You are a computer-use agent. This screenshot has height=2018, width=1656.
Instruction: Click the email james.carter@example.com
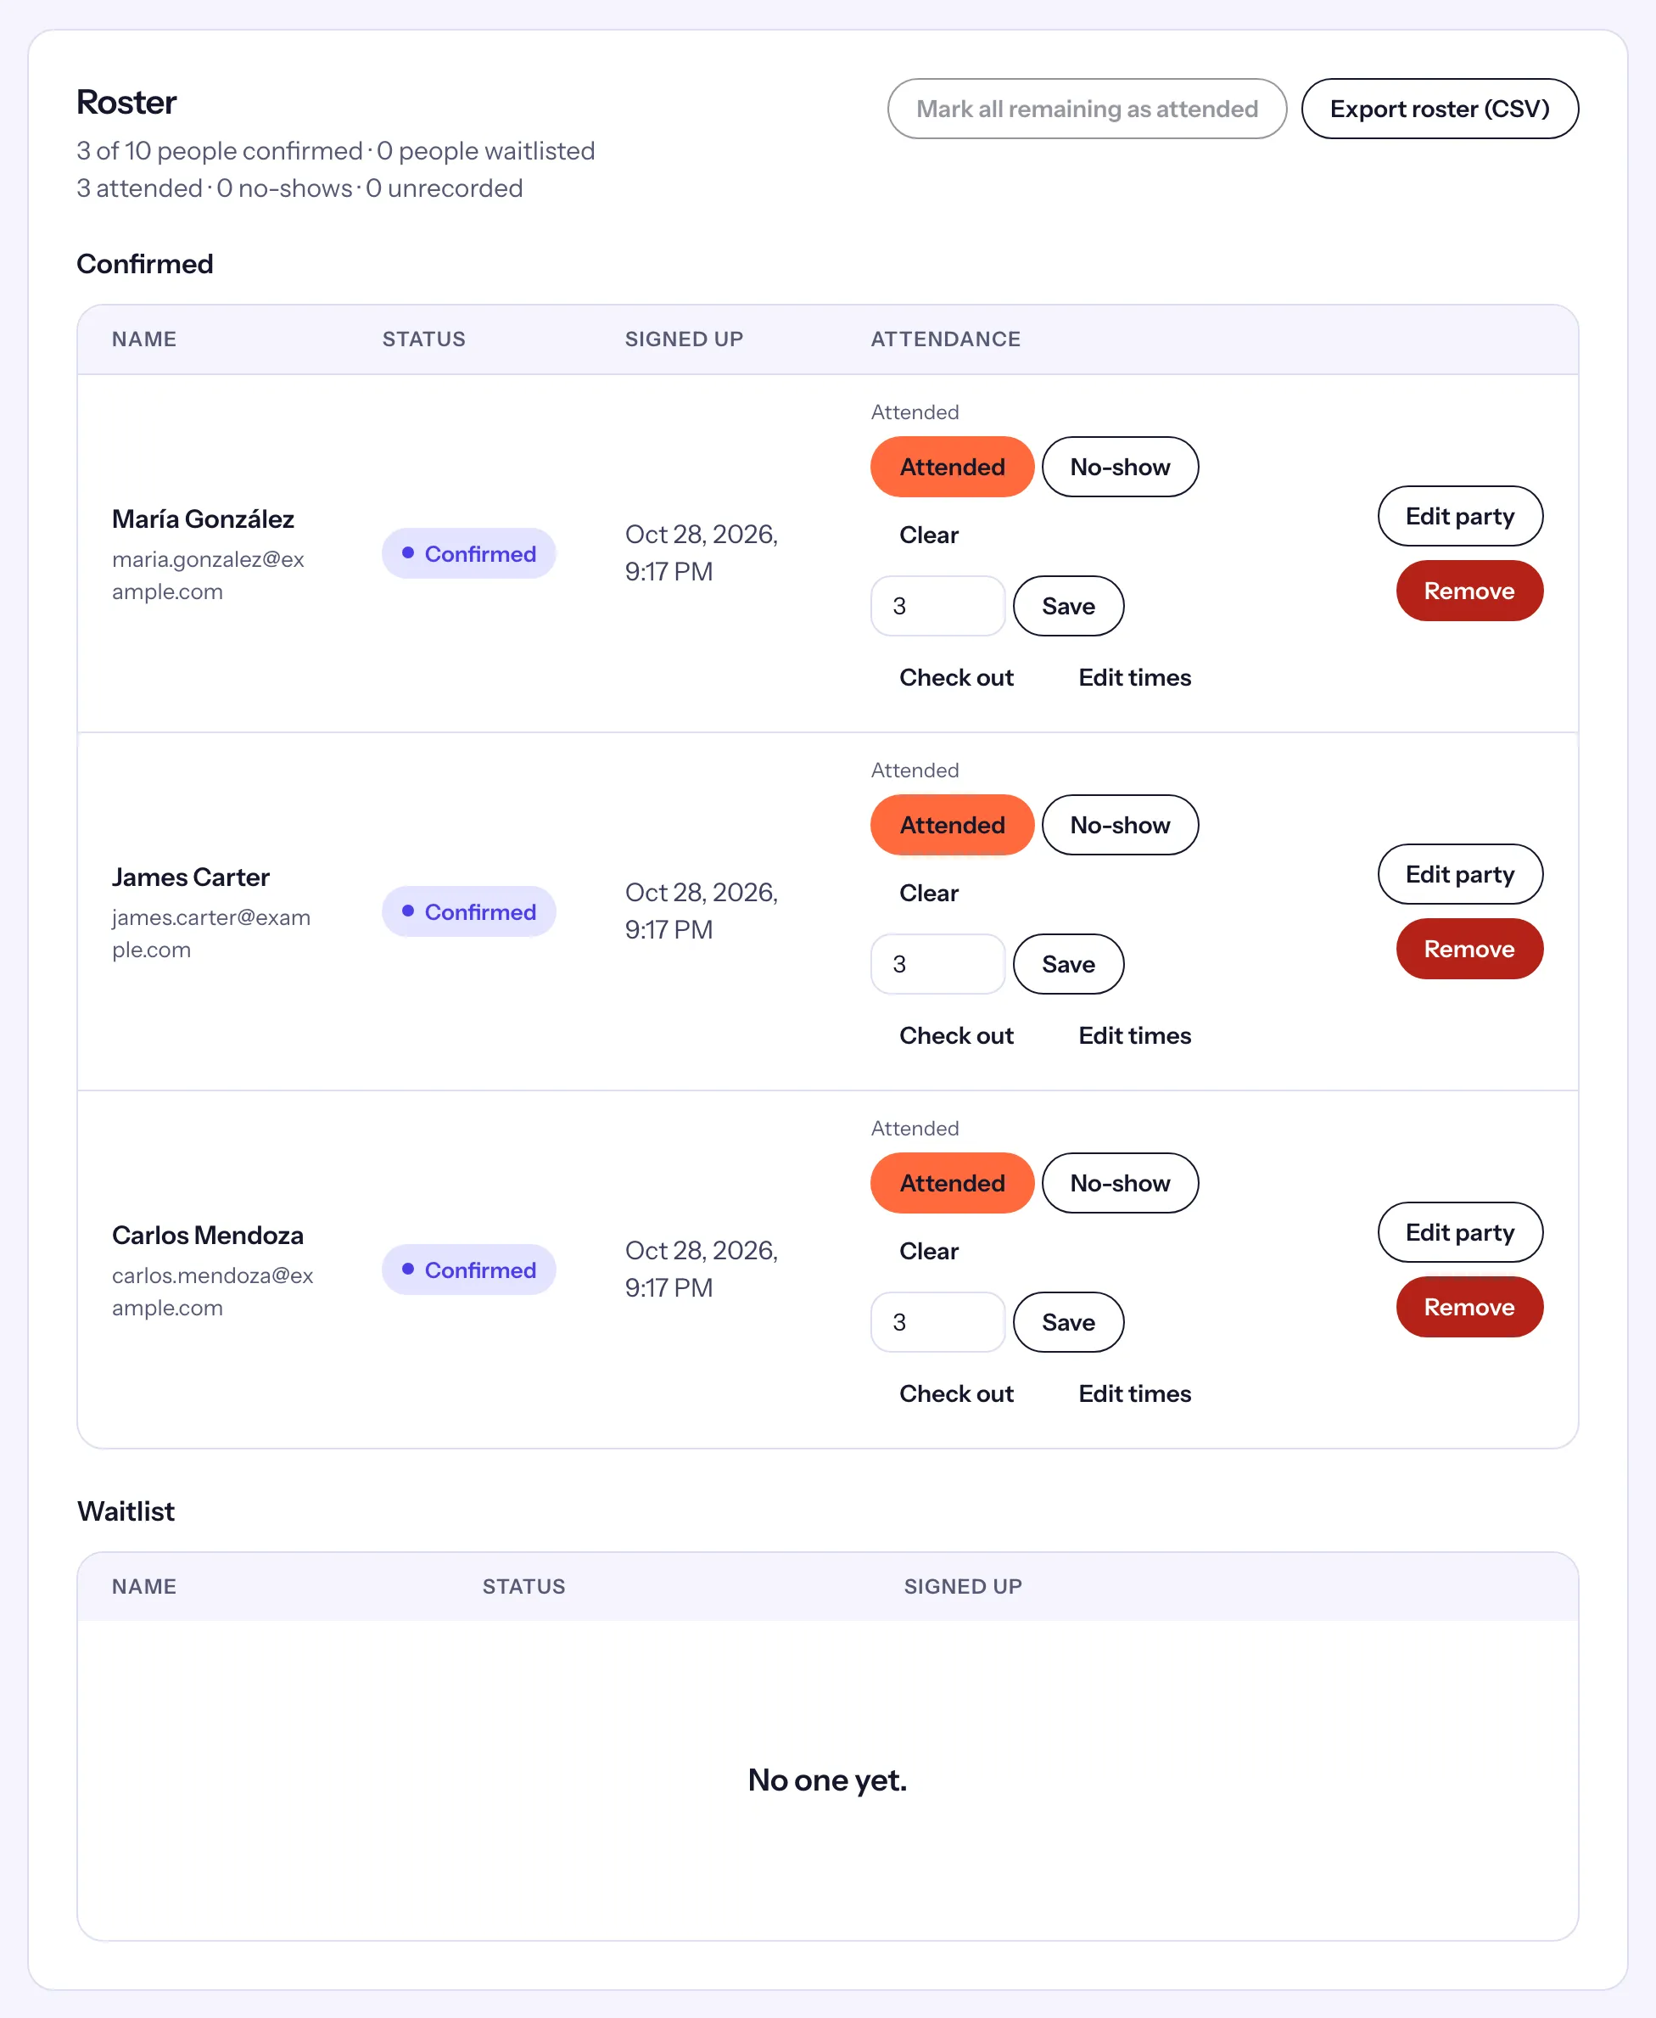210,933
